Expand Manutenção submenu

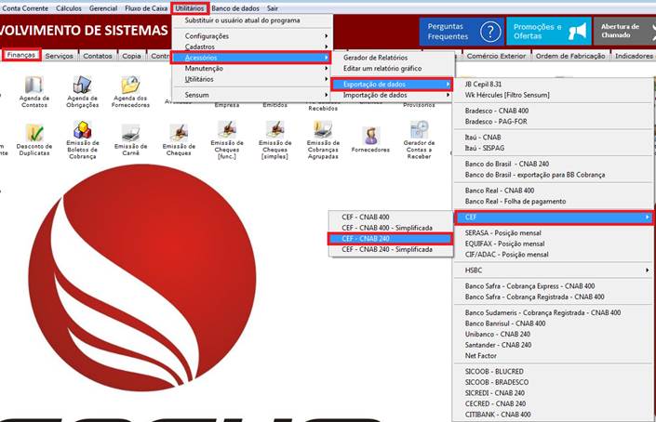tap(252, 69)
